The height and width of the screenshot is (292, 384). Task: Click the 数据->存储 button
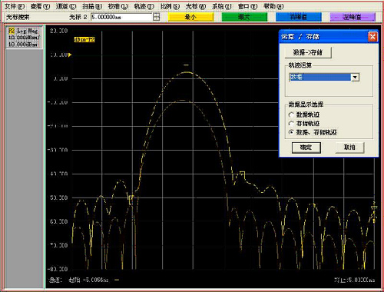click(308, 52)
